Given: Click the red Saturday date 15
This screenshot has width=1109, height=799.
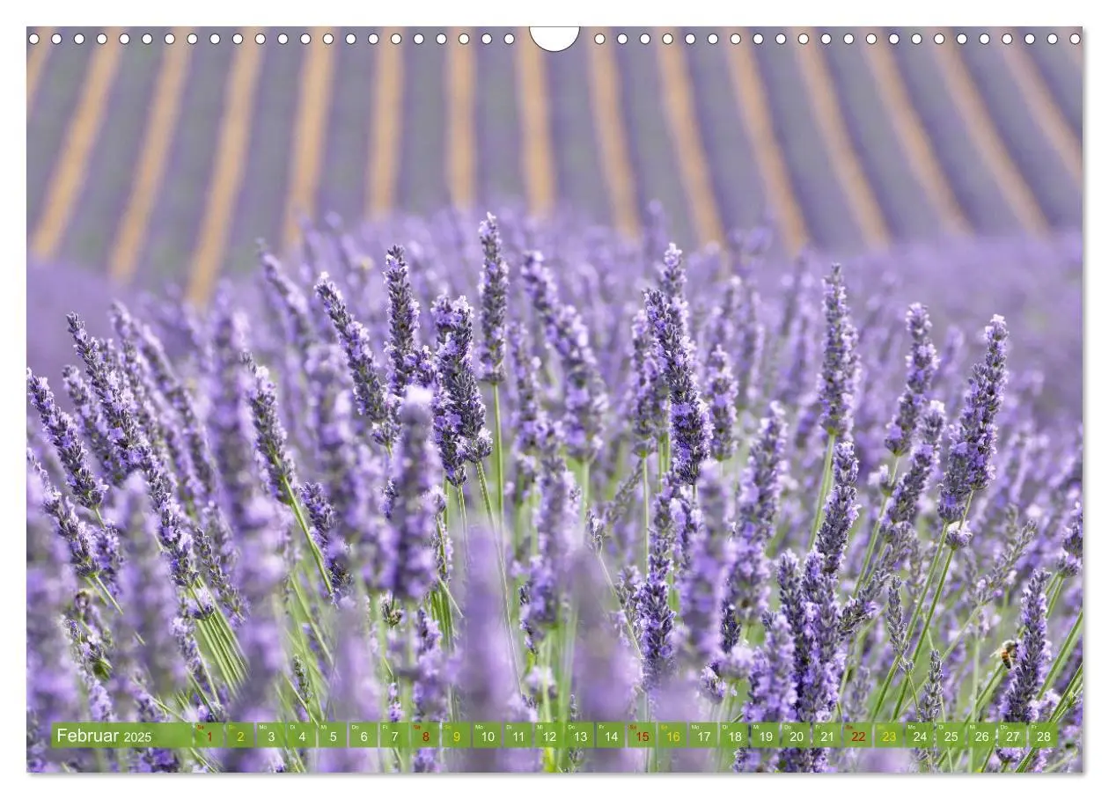Looking at the screenshot, I should coord(641,736).
